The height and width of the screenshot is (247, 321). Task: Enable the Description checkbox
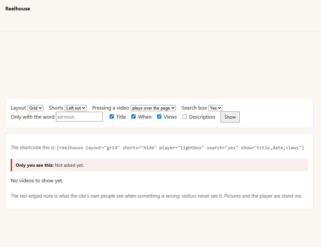tap(184, 117)
